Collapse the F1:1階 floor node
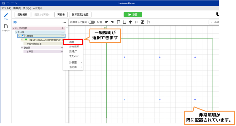236x126 pixels. [x=16, y=32]
